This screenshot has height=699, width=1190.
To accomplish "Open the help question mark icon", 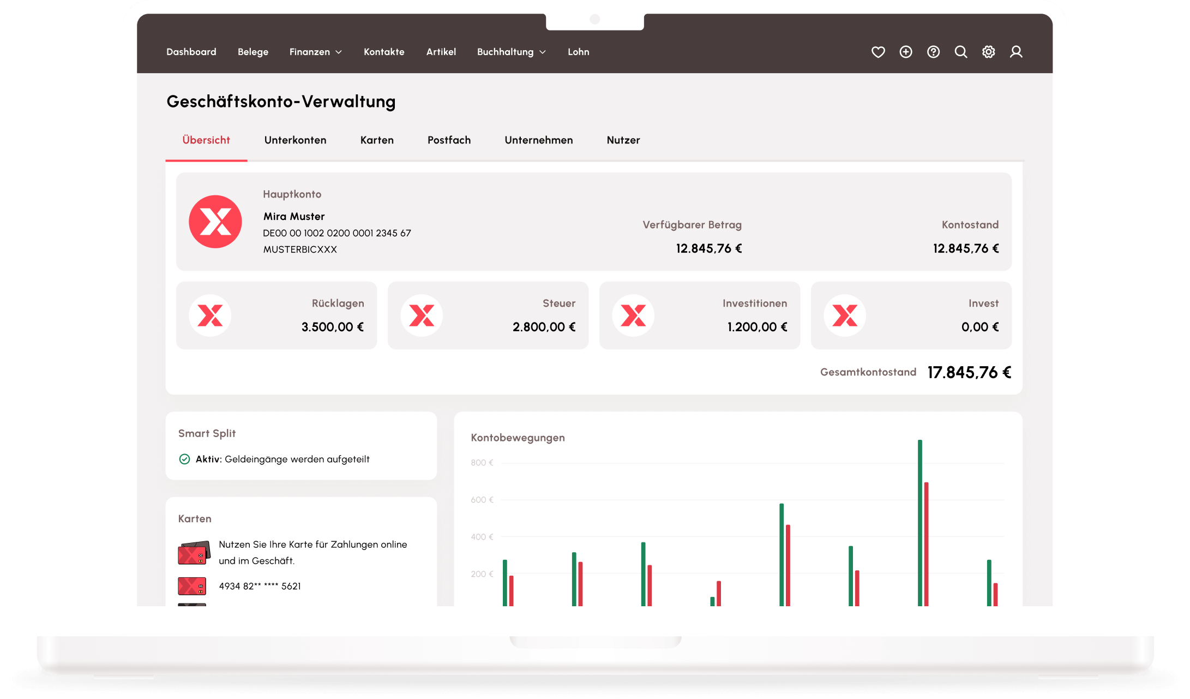I will 933,52.
